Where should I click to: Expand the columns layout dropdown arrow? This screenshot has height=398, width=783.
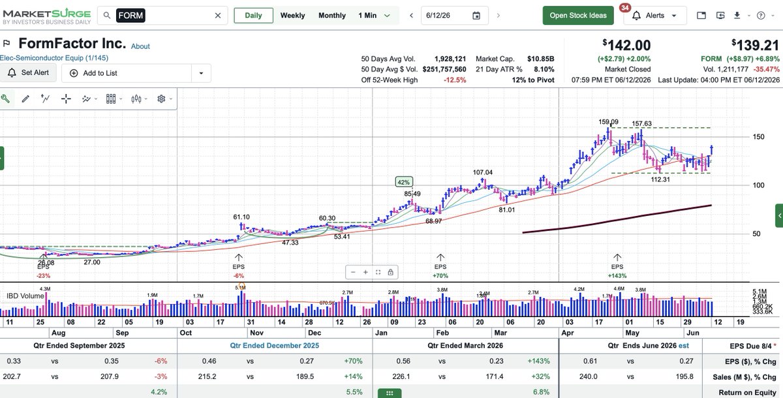pyautogui.click(x=121, y=100)
